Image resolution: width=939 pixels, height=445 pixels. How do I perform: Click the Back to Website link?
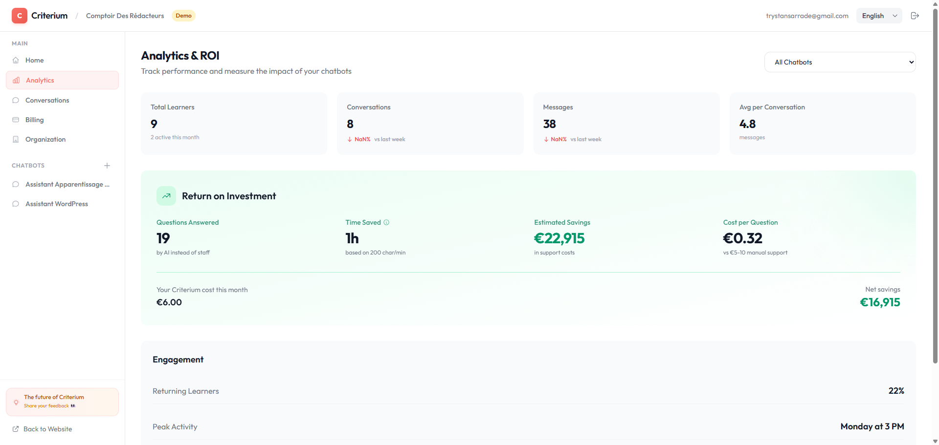click(x=47, y=429)
